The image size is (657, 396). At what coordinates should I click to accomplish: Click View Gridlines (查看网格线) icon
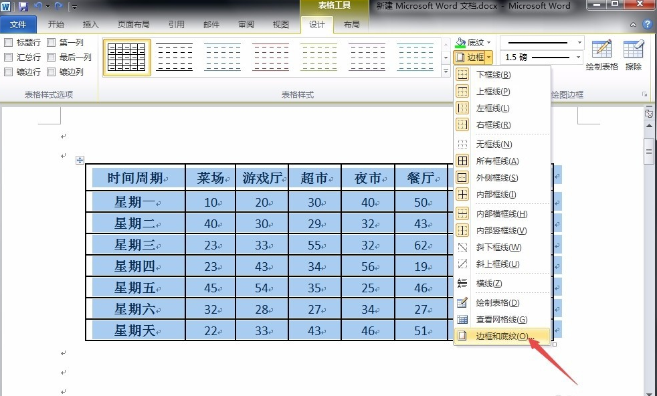[462, 319]
